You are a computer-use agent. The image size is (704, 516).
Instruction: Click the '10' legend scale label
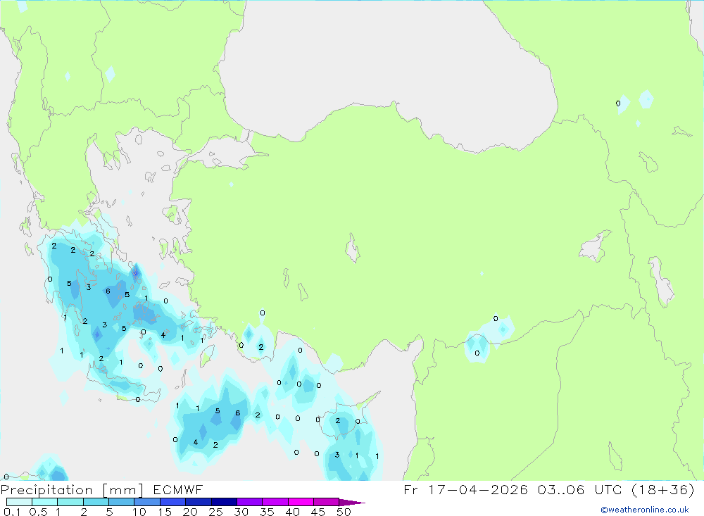tap(139, 512)
